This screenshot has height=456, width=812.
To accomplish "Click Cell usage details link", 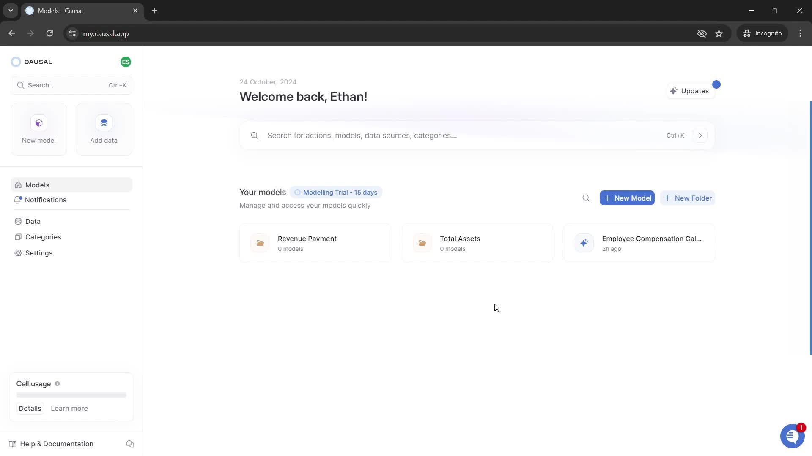I will [30, 408].
